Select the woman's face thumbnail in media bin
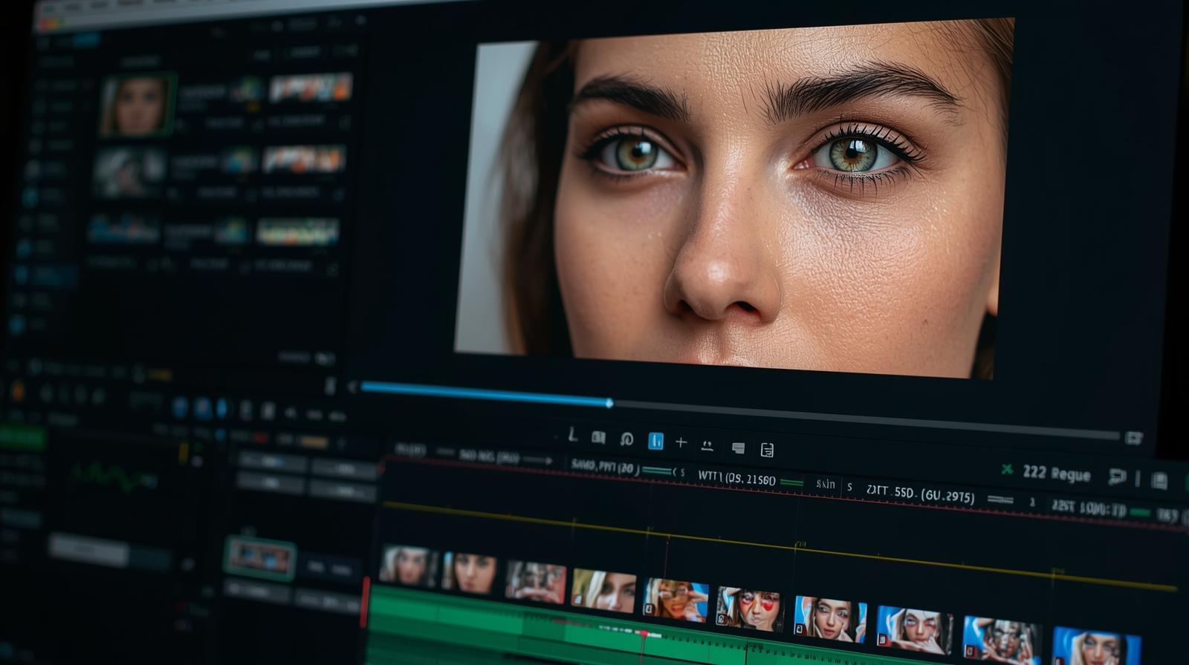Screen dimensions: 1189x665 [x=137, y=105]
